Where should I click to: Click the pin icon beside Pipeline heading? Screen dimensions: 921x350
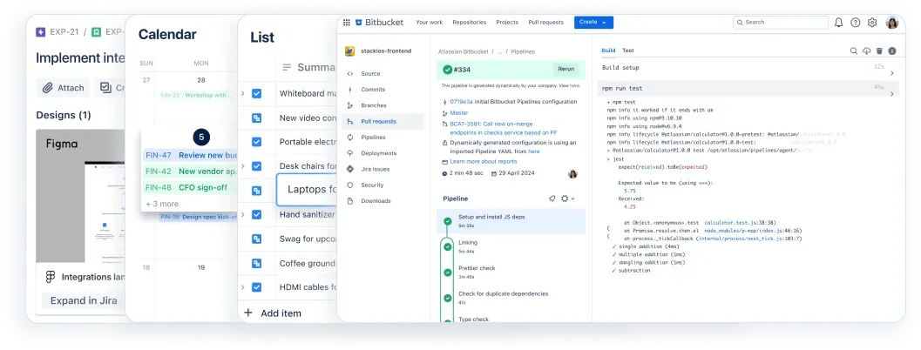pos(552,199)
